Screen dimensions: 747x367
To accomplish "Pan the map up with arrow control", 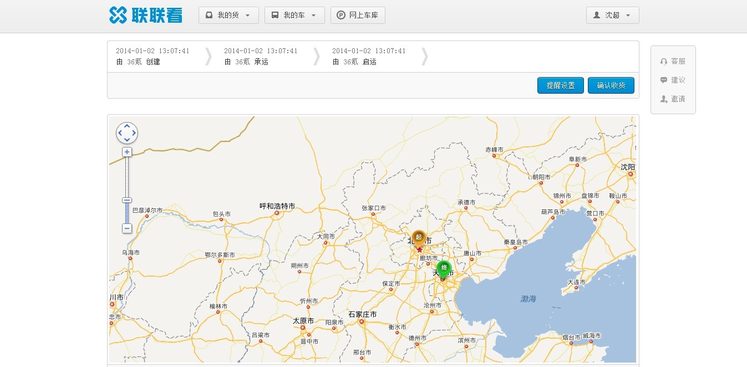I will 127,126.
